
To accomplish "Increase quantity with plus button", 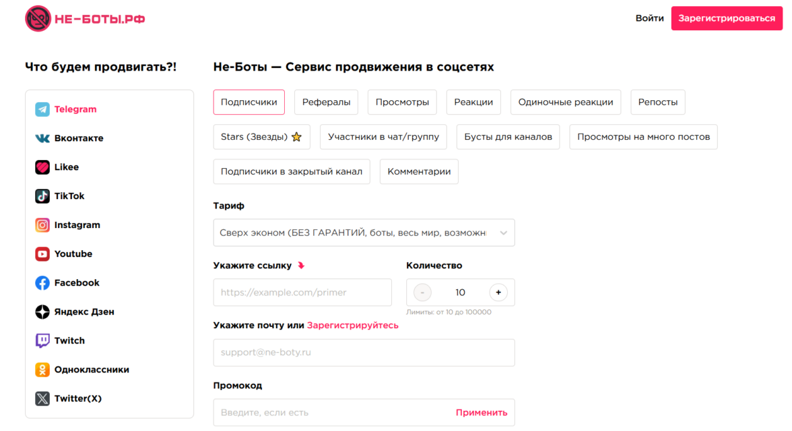I will pyautogui.click(x=498, y=292).
